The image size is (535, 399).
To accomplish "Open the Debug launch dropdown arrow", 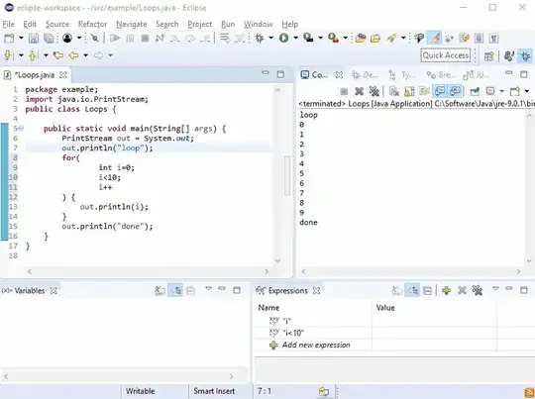I will pyautogui.click(x=270, y=38).
